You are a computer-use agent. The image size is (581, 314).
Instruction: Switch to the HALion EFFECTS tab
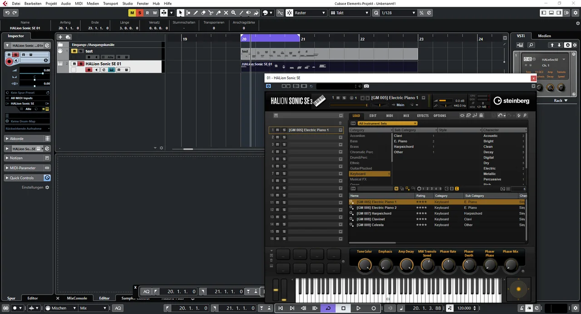click(x=423, y=116)
